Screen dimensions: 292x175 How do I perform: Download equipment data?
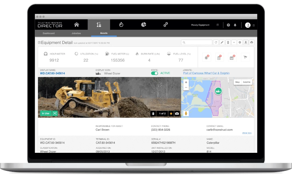246,42
